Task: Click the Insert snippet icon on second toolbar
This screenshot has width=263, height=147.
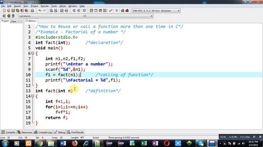Action: point(4,16)
